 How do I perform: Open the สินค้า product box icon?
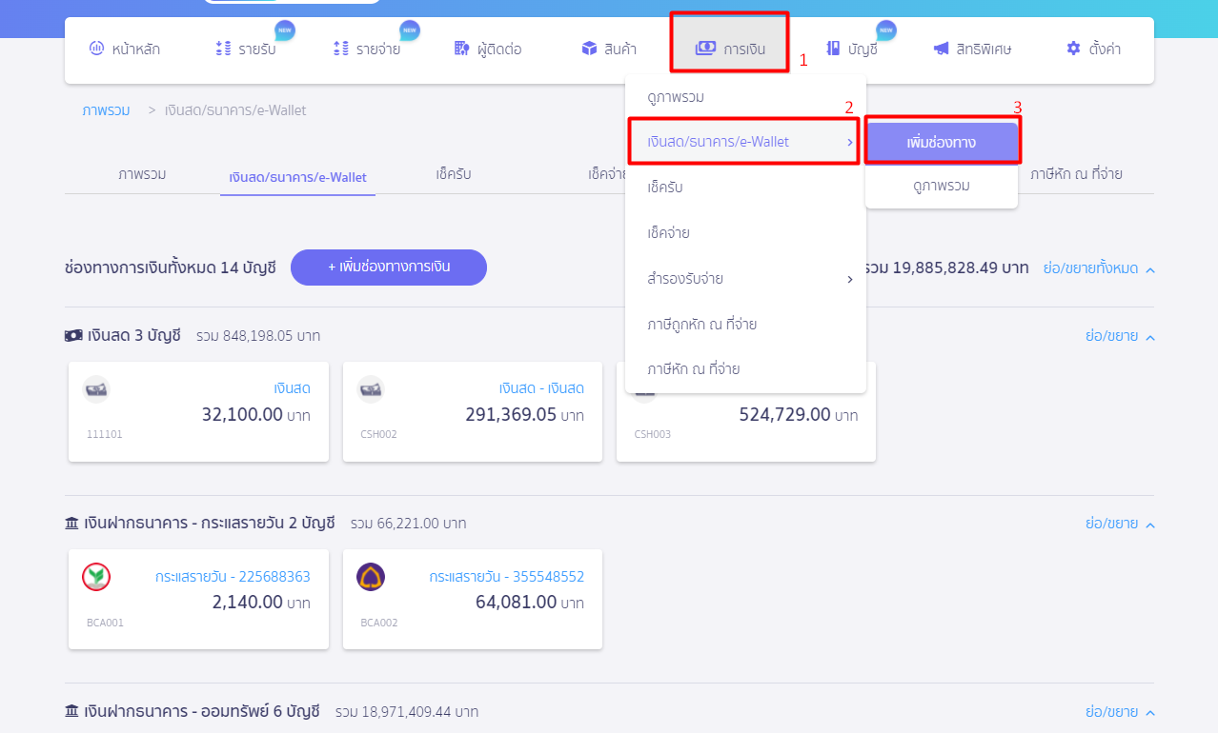point(589,49)
